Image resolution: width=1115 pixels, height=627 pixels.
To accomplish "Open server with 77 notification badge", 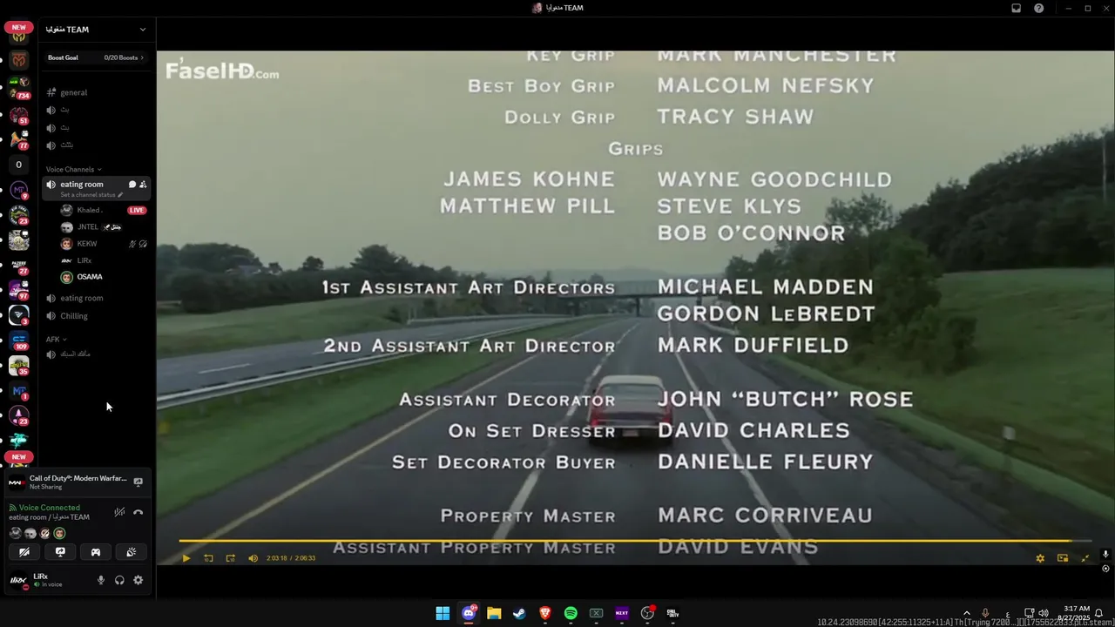I will (19, 140).
